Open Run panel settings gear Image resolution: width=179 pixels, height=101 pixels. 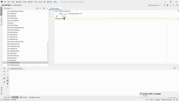tap(175, 68)
